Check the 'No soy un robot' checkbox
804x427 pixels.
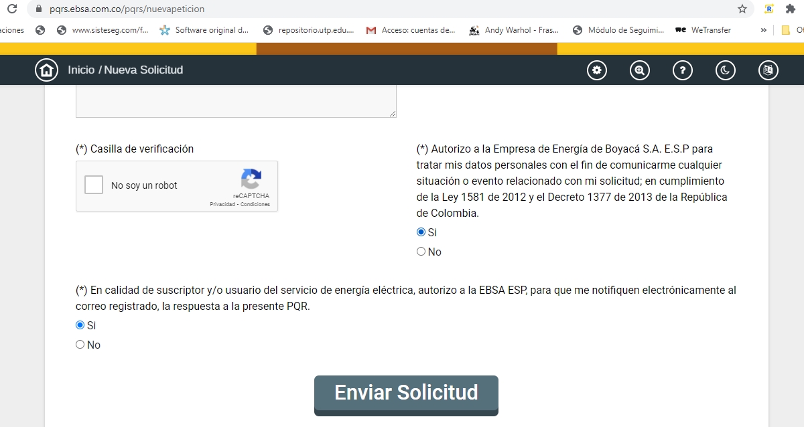click(x=94, y=185)
